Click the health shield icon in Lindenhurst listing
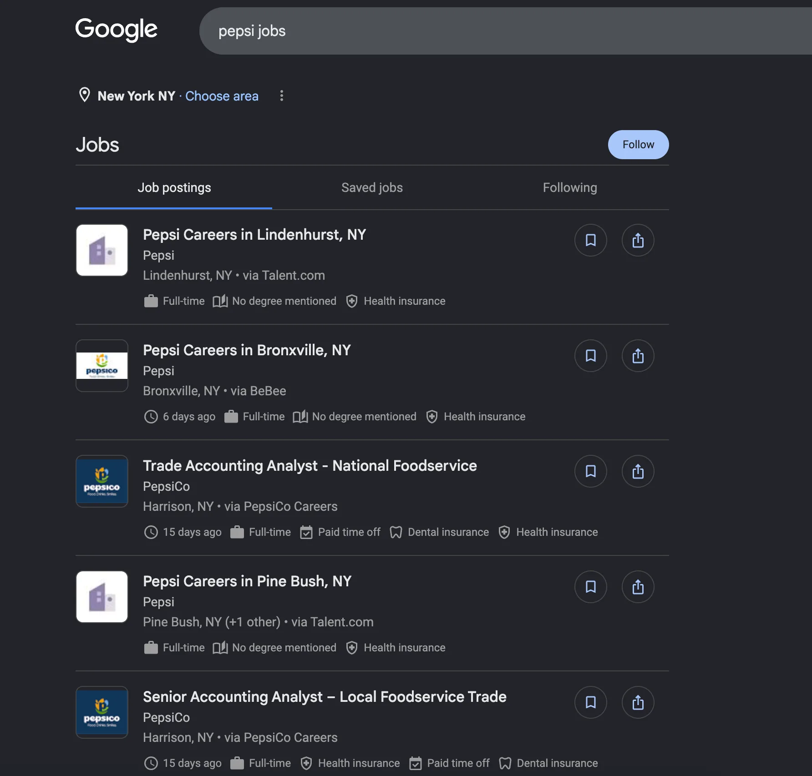812x776 pixels. (352, 301)
